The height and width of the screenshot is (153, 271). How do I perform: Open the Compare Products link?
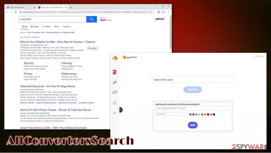click(x=86, y=103)
